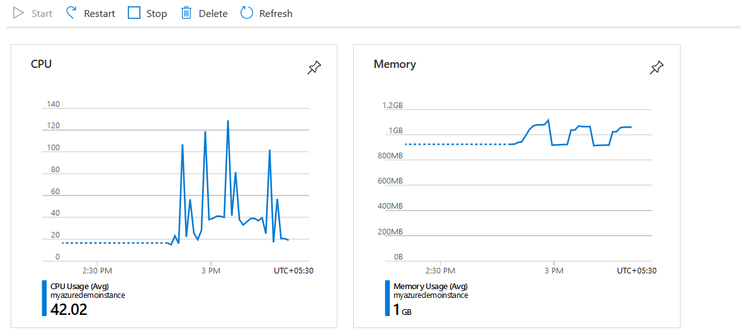The height and width of the screenshot is (335, 741).
Task: Click the 3 PM label on CPU chart
Action: [210, 271]
